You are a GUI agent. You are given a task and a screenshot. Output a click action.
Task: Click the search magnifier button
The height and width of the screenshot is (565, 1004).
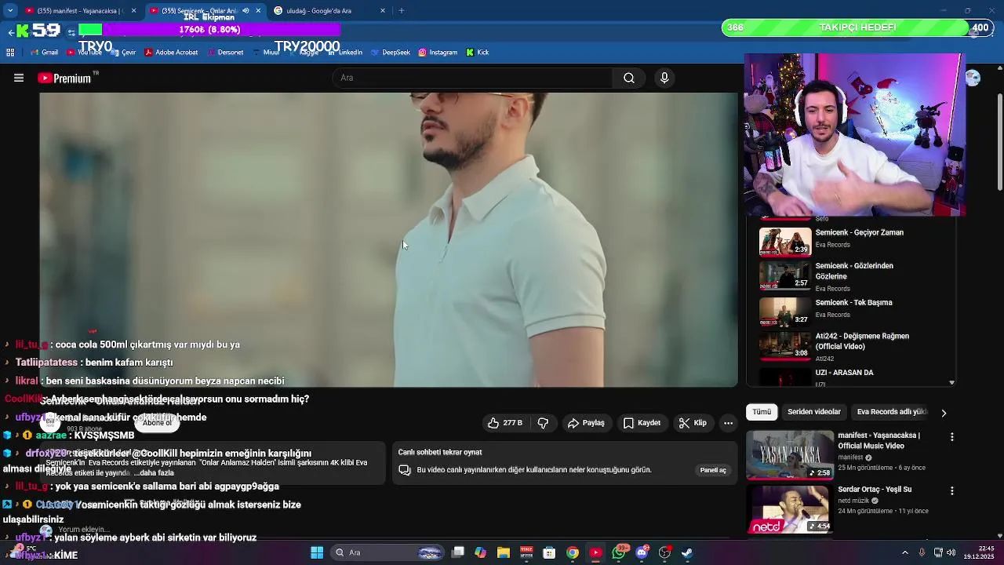coord(629,78)
